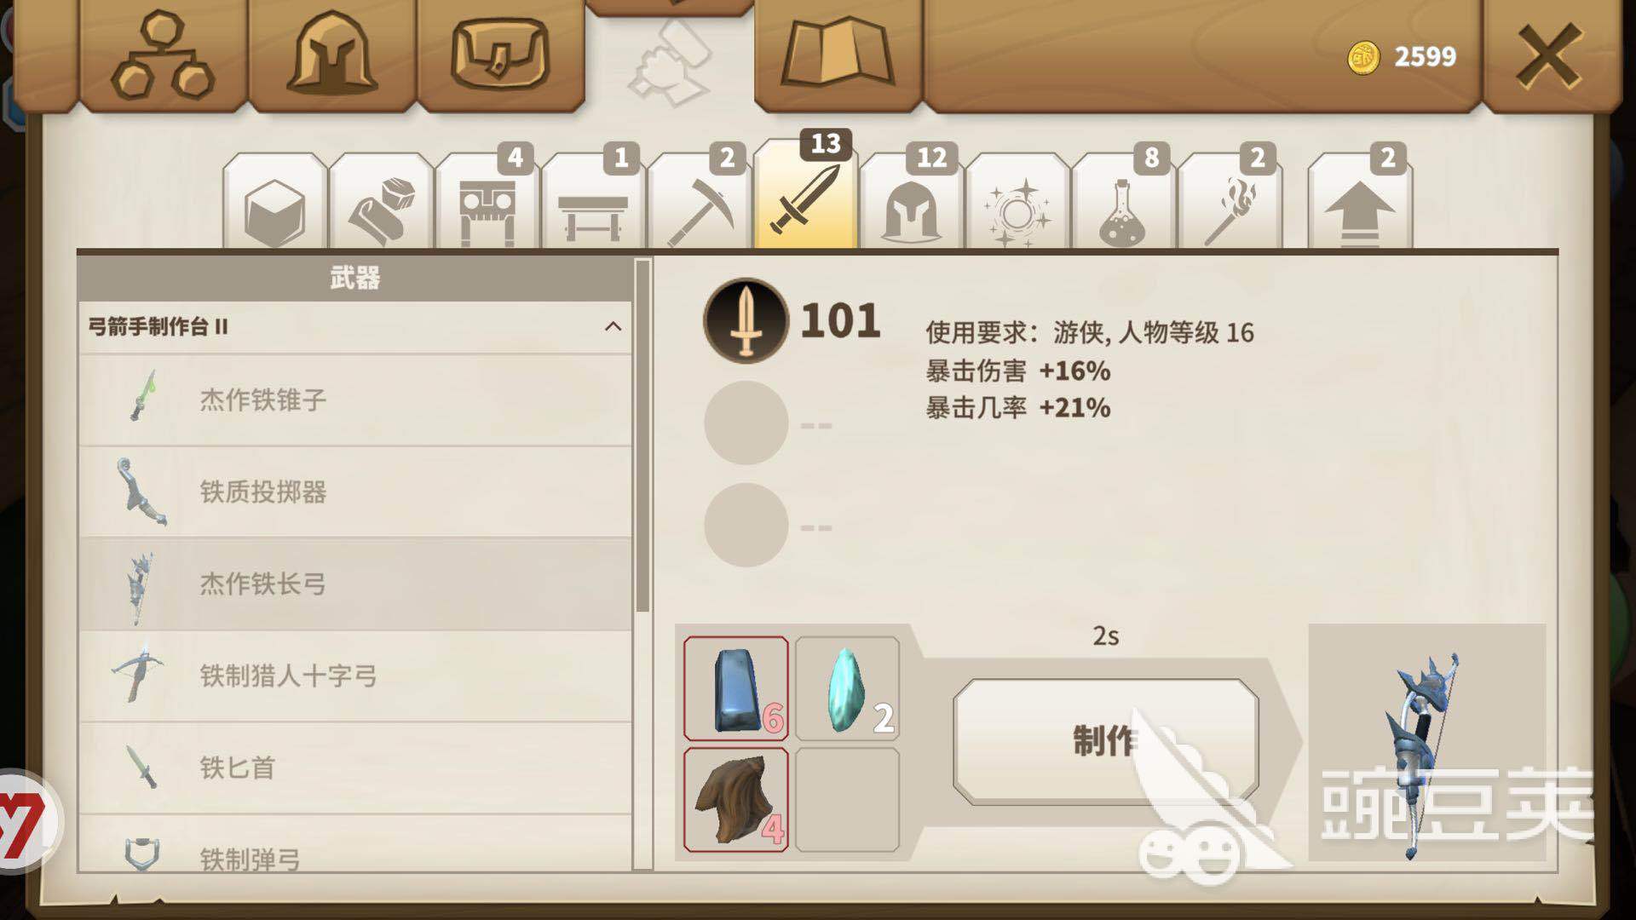This screenshot has height=920, width=1636.
Task: Click the weapon list scrollbar
Action: pyautogui.click(x=642, y=436)
